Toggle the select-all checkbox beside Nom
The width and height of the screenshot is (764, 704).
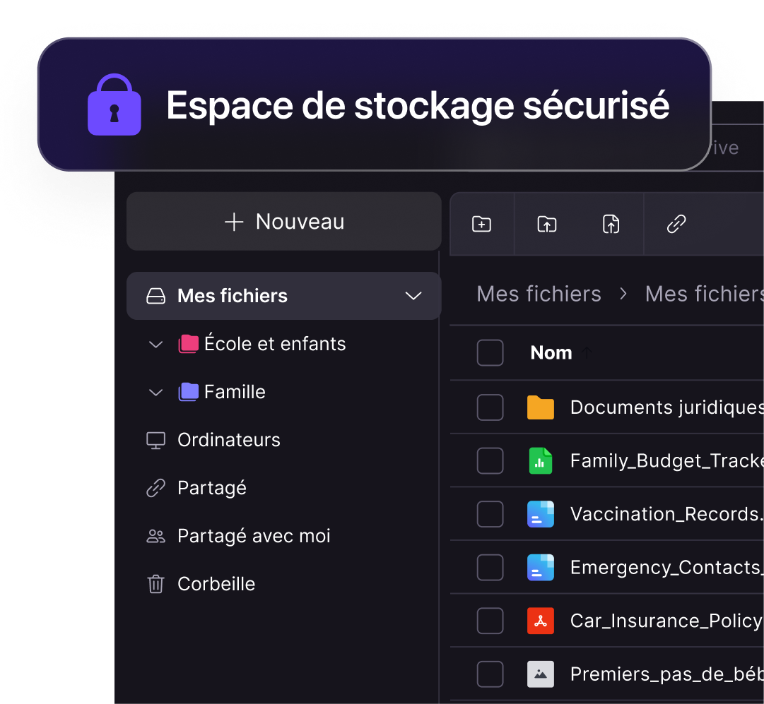point(490,353)
